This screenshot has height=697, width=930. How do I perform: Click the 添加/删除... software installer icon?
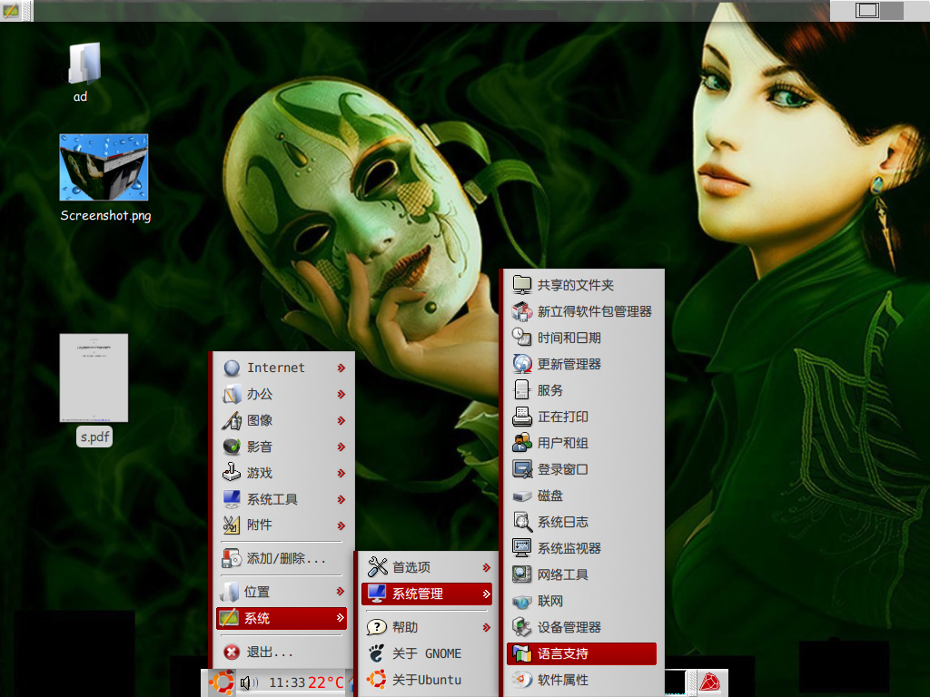(x=232, y=558)
